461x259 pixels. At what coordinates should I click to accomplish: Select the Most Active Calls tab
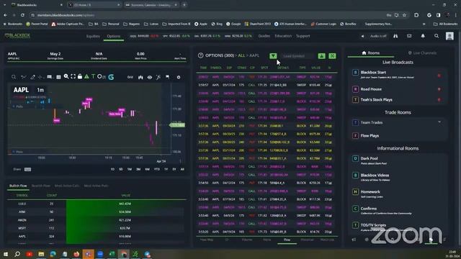pos(67,186)
